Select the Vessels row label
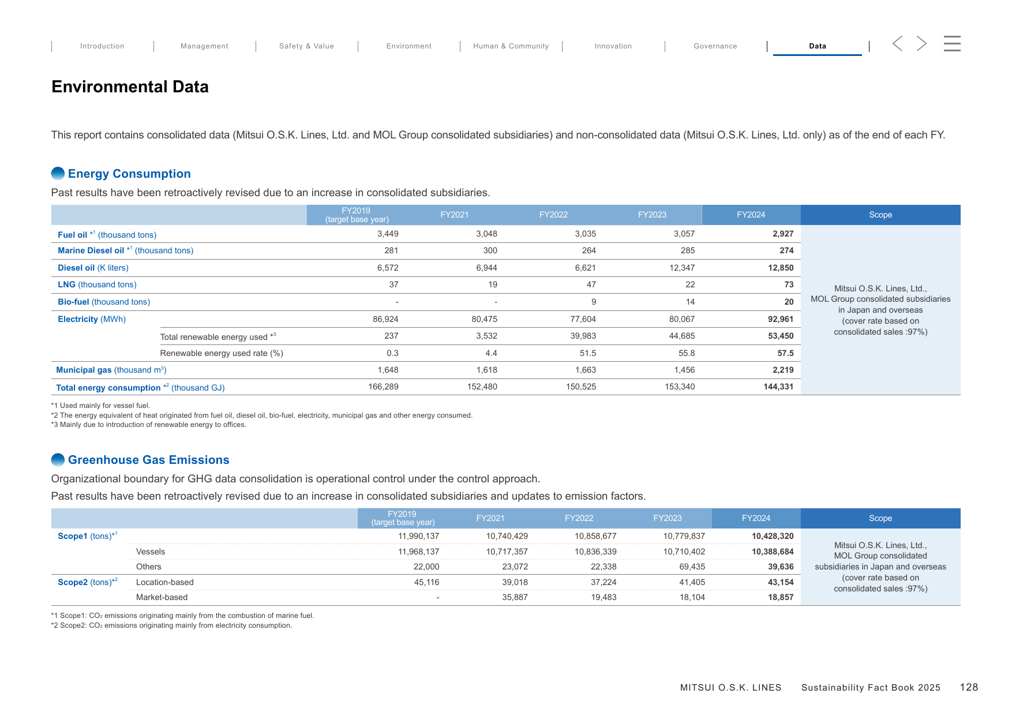 click(x=151, y=552)
